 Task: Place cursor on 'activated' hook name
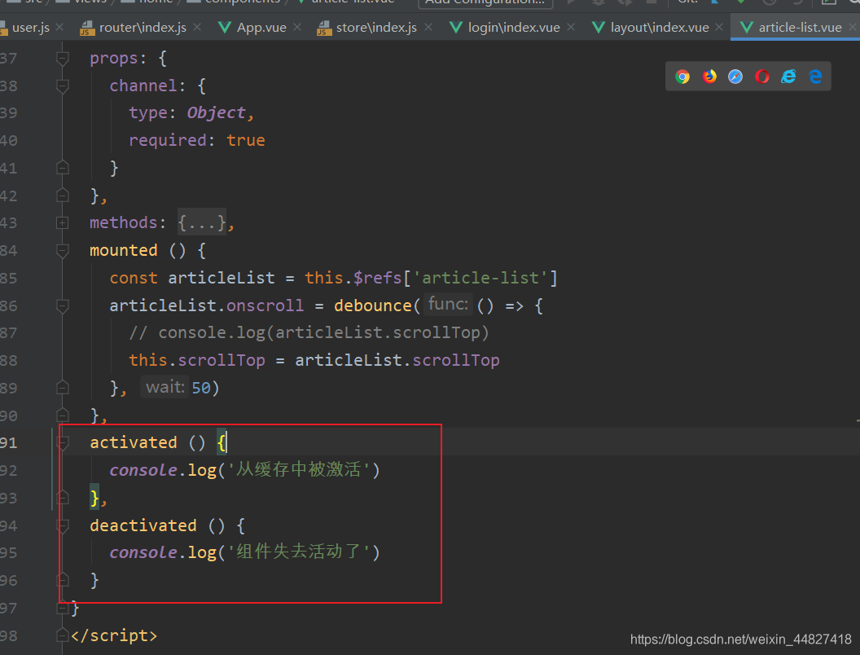[134, 442]
